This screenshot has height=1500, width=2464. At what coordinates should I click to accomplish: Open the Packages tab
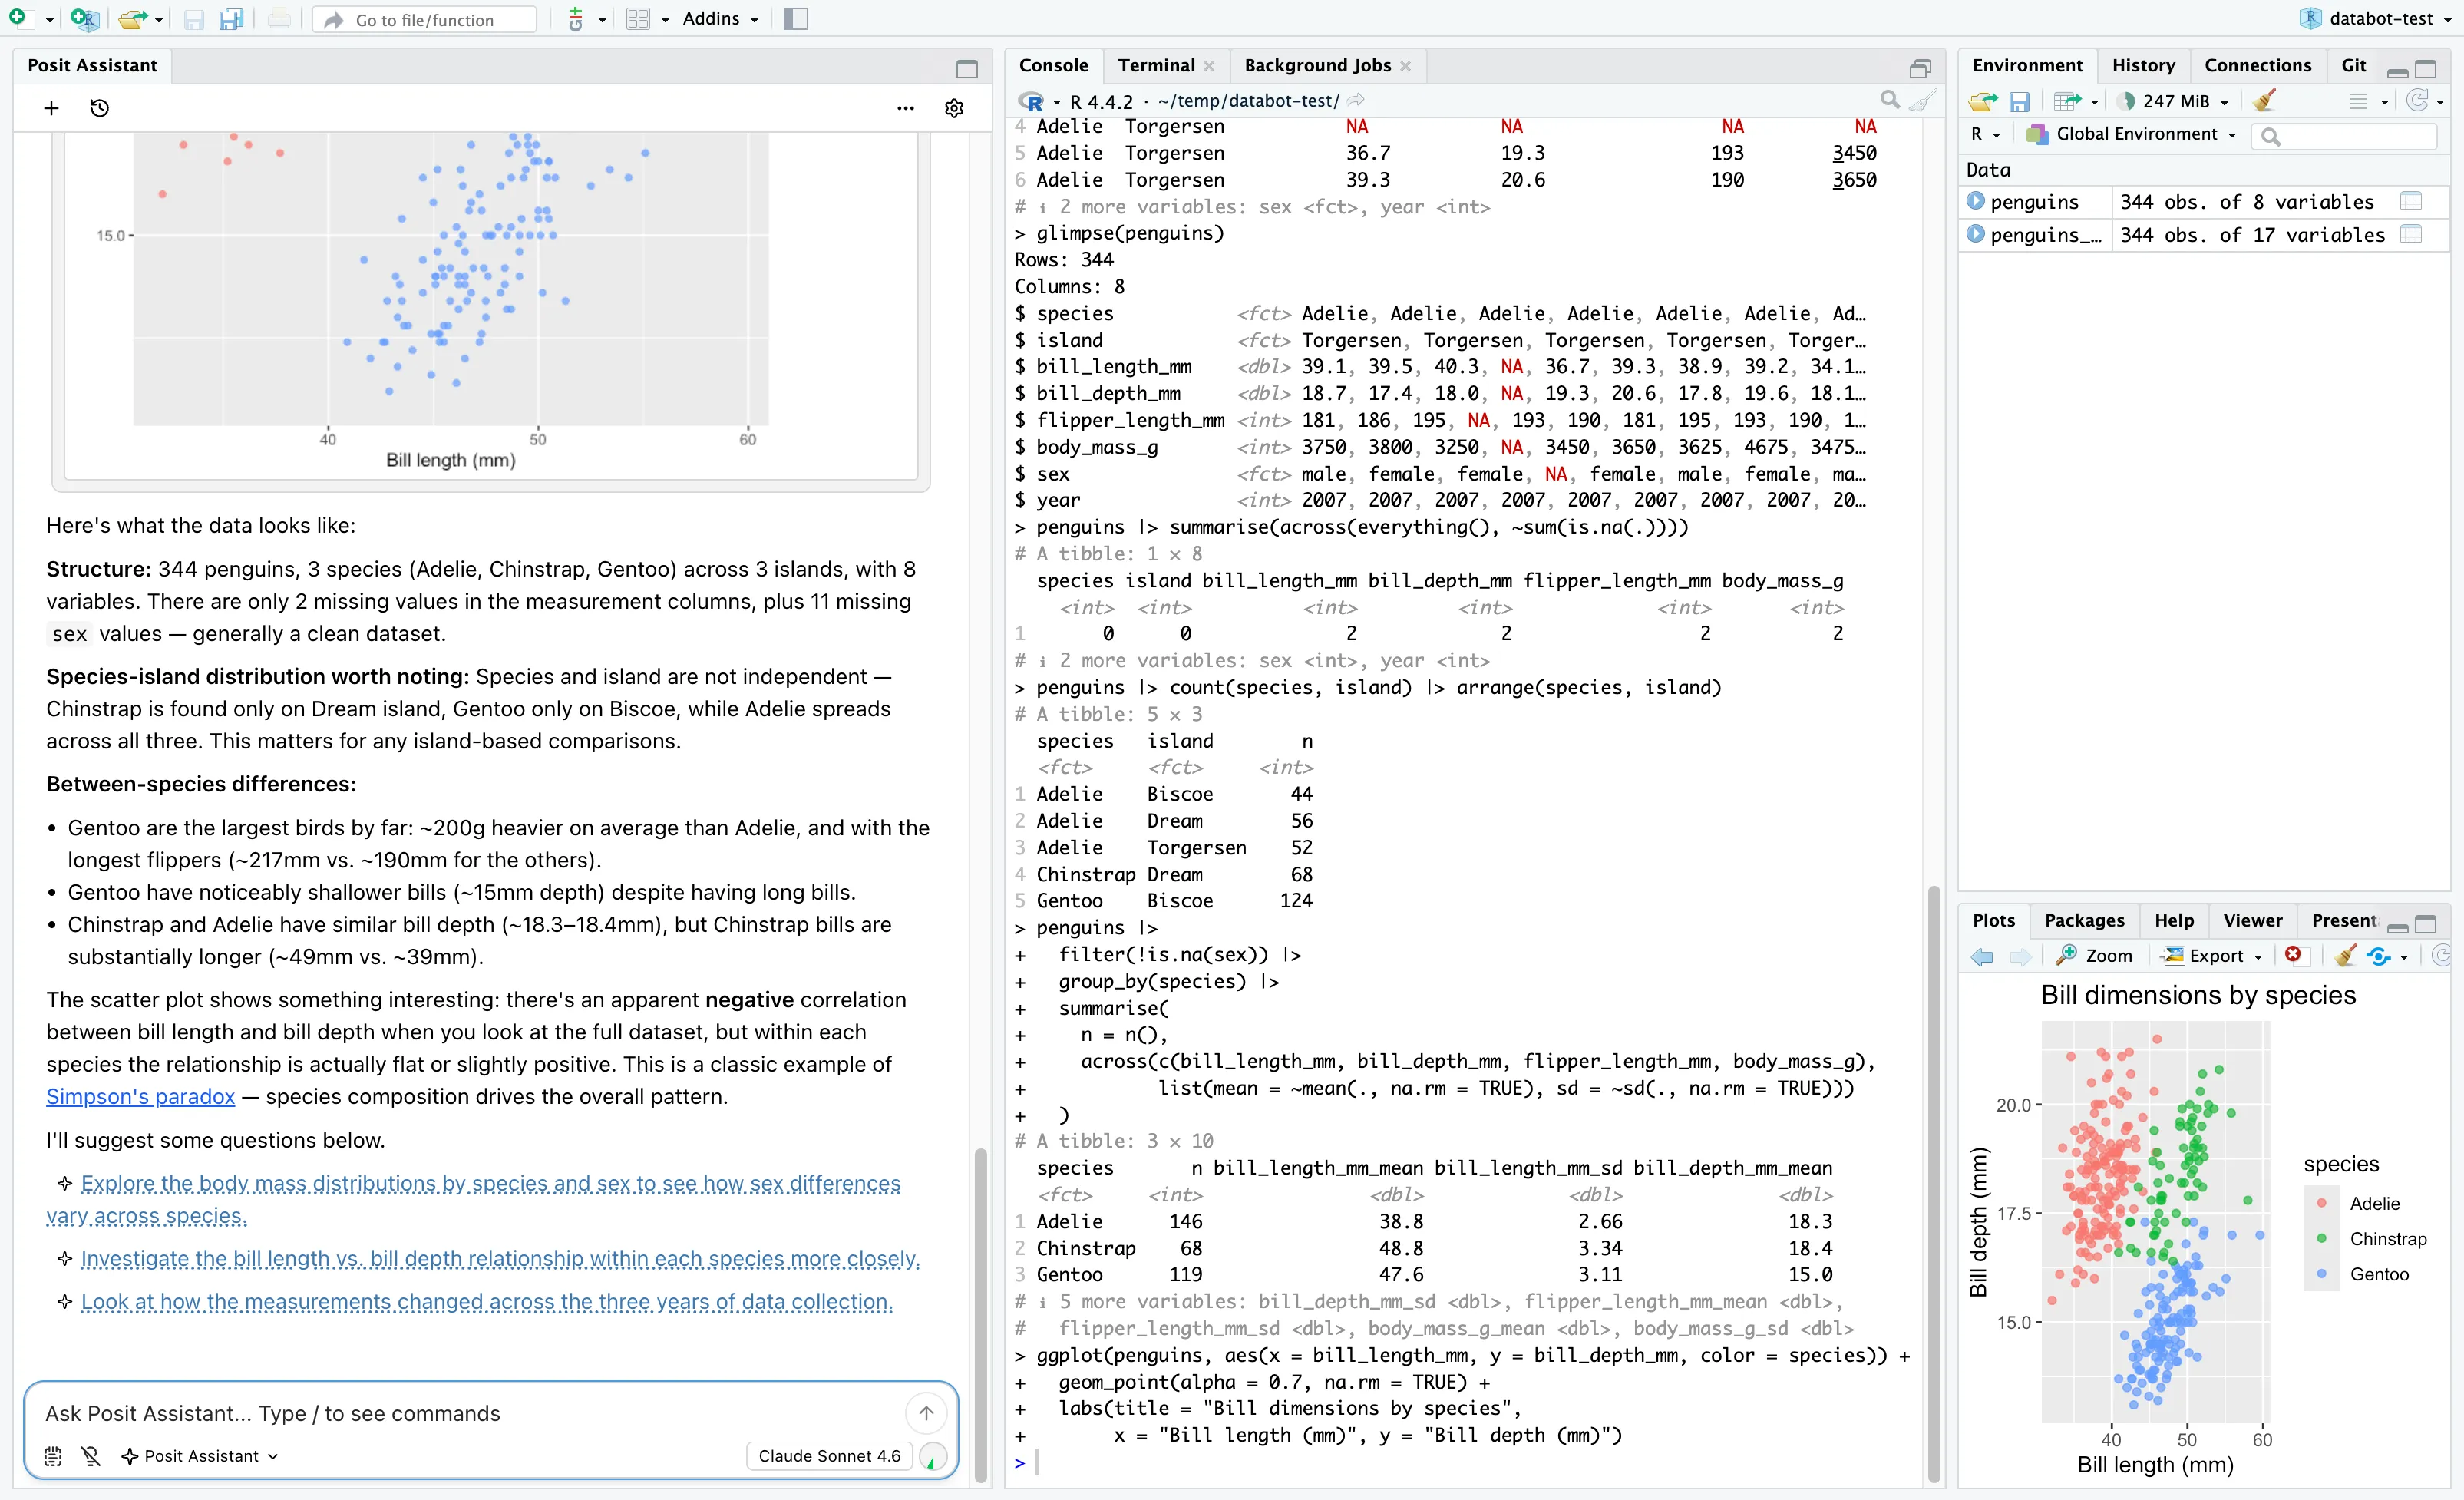2084,920
